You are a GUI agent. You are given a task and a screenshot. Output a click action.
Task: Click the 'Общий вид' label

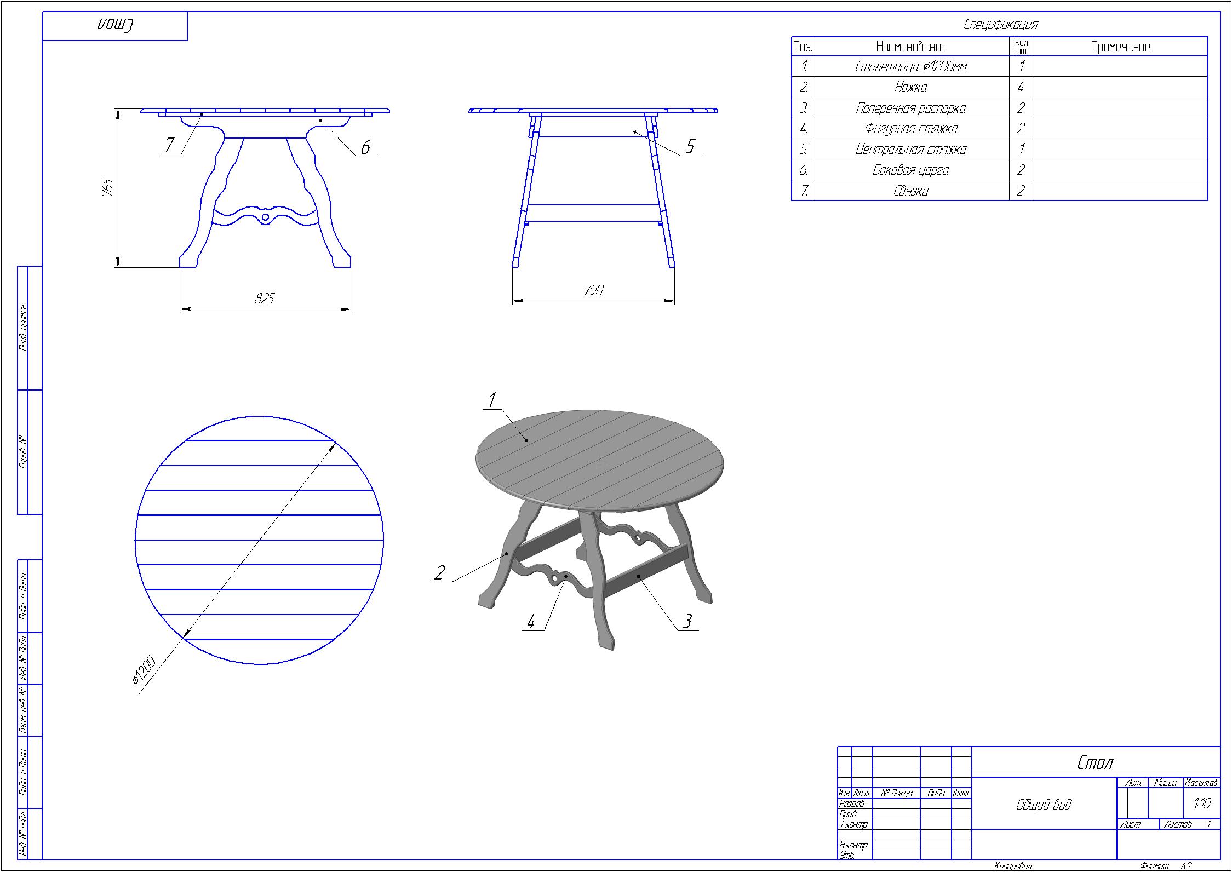pos(1044,805)
